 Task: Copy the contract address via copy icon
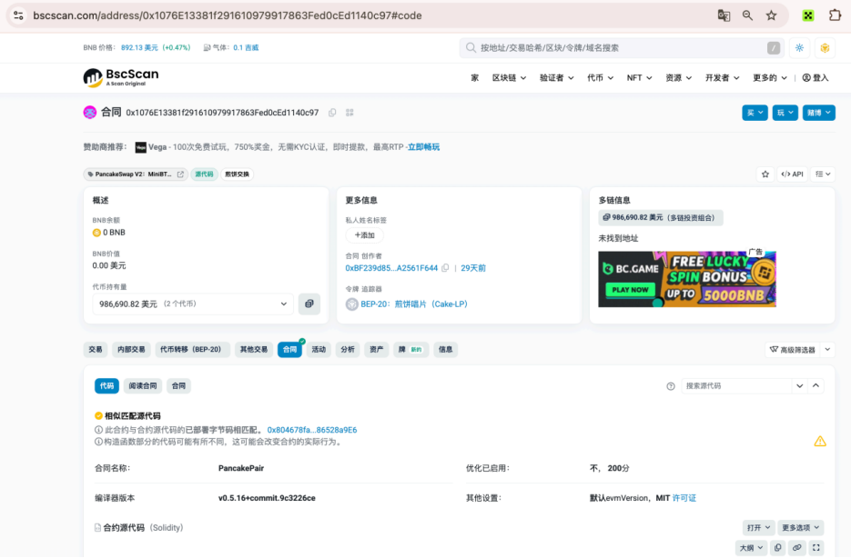(x=332, y=113)
